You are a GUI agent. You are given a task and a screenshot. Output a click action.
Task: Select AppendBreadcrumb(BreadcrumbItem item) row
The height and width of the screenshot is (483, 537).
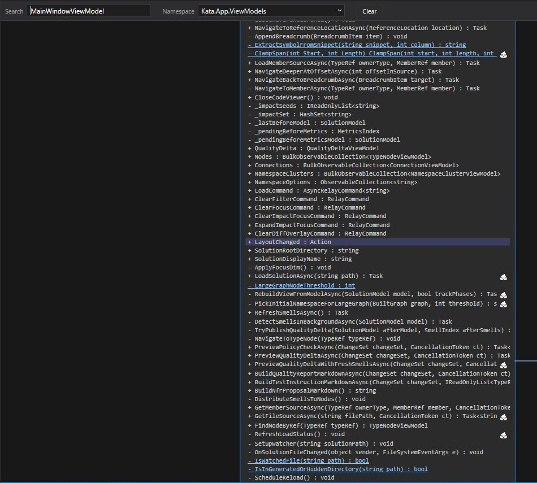click(327, 37)
